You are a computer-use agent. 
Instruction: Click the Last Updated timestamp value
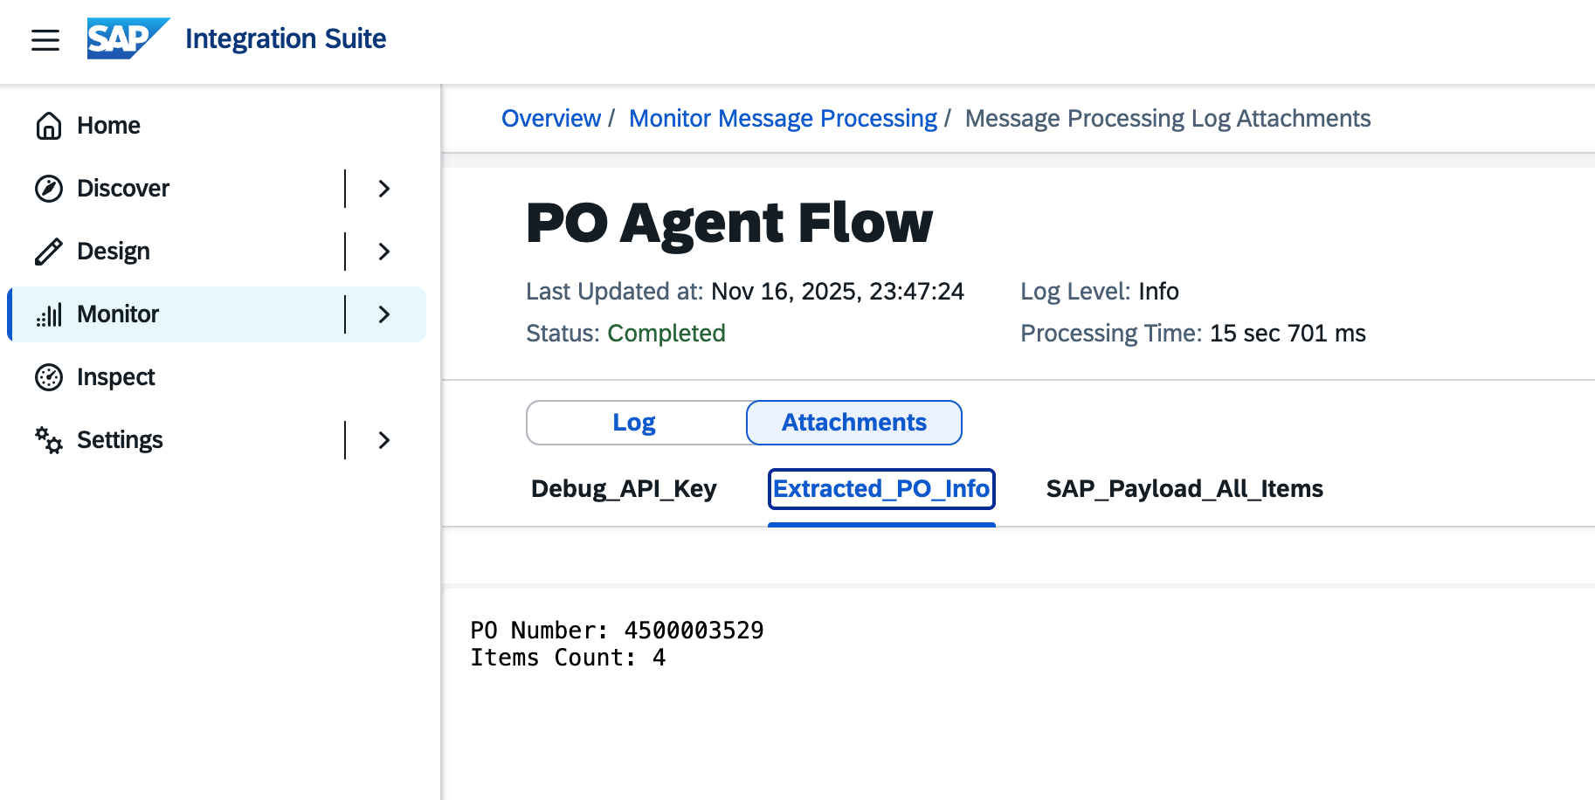point(838,292)
